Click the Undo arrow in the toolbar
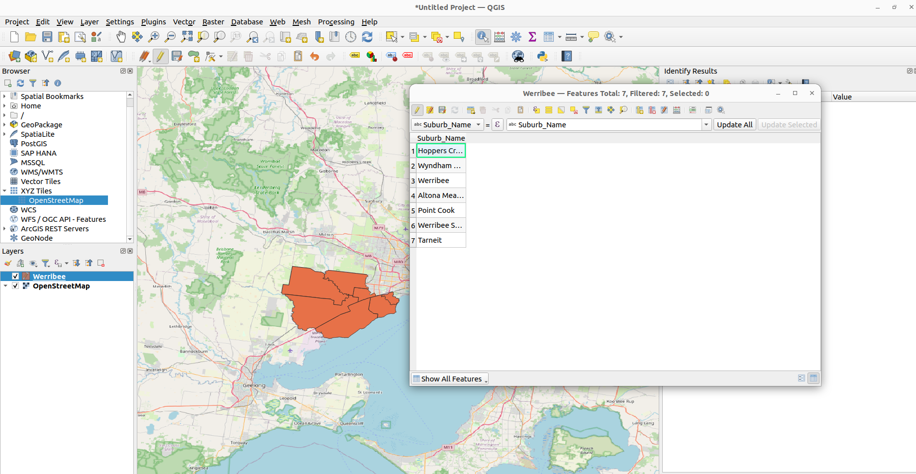 314,56
